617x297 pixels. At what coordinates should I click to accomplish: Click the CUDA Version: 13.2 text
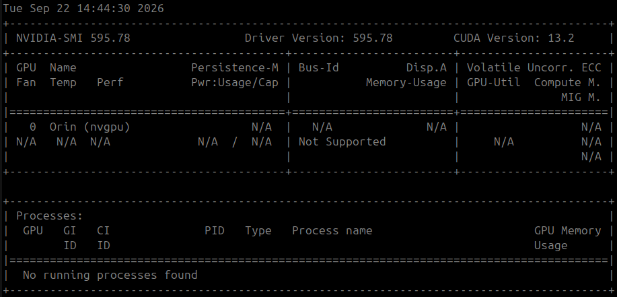pyautogui.click(x=514, y=38)
